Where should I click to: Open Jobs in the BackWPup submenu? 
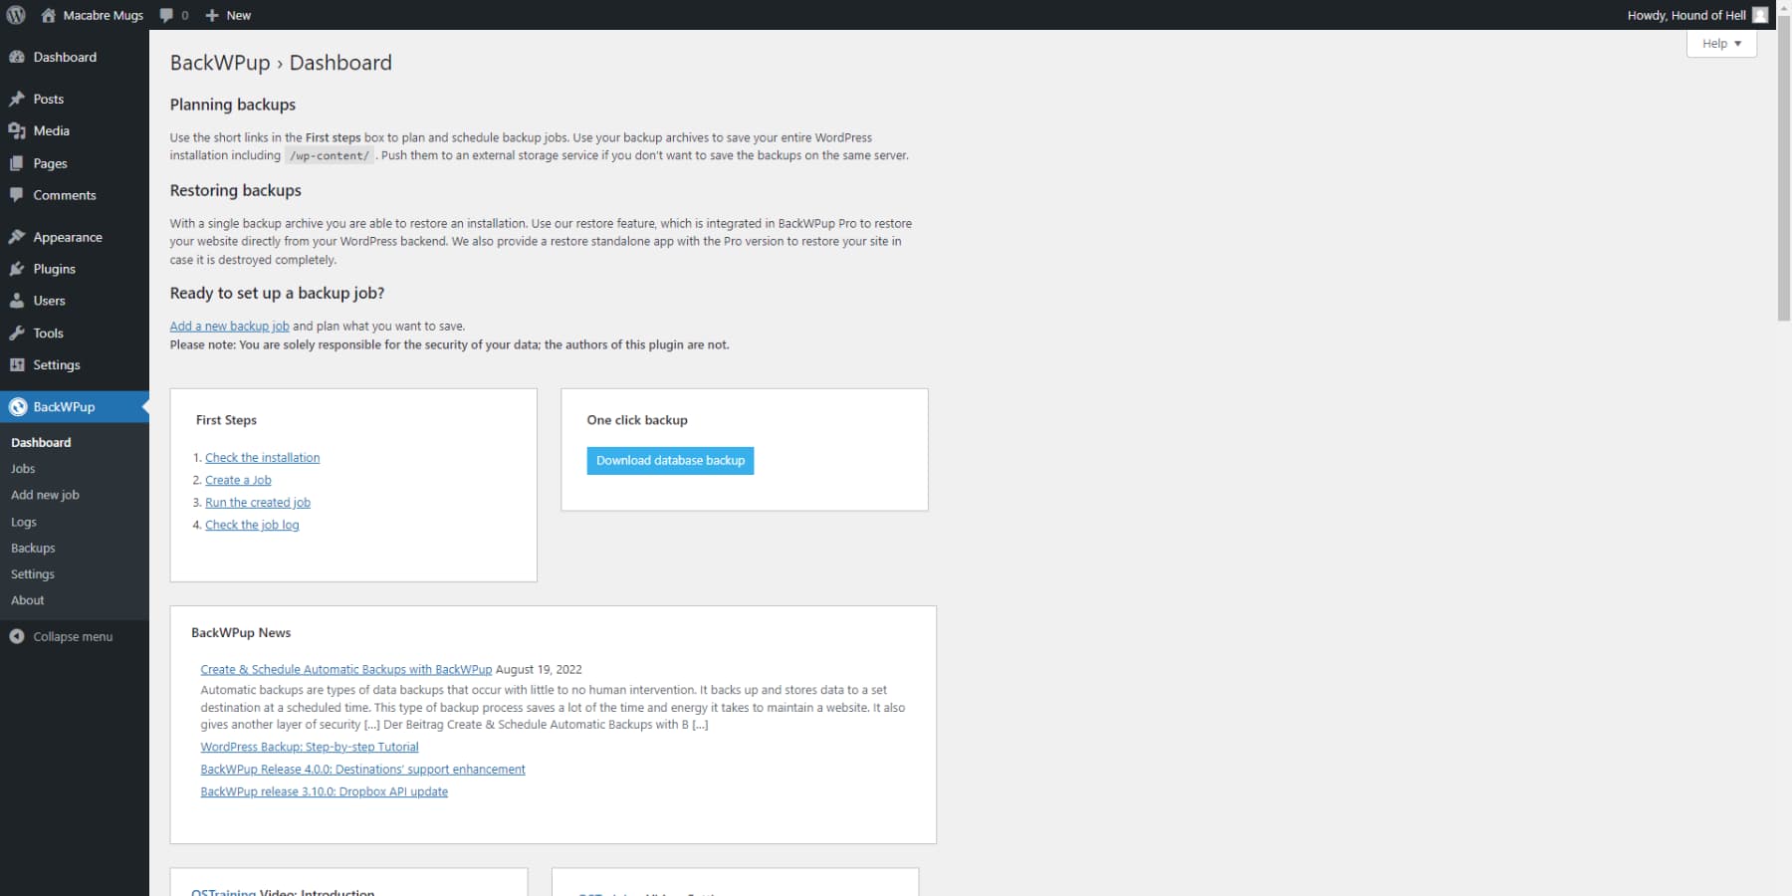[x=22, y=468]
